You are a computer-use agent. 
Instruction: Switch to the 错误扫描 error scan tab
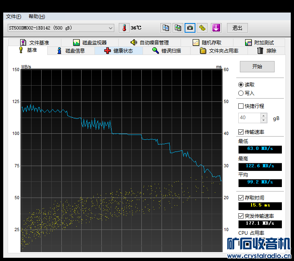pos(166,51)
